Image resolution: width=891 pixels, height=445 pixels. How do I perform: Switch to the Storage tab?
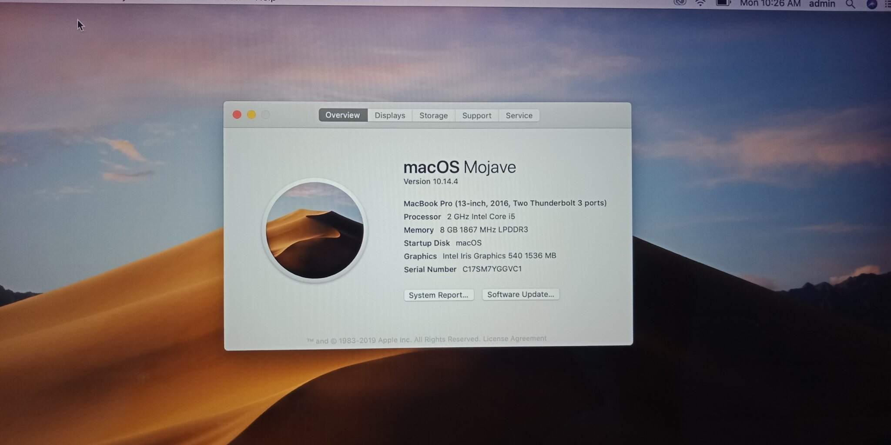pos(433,116)
